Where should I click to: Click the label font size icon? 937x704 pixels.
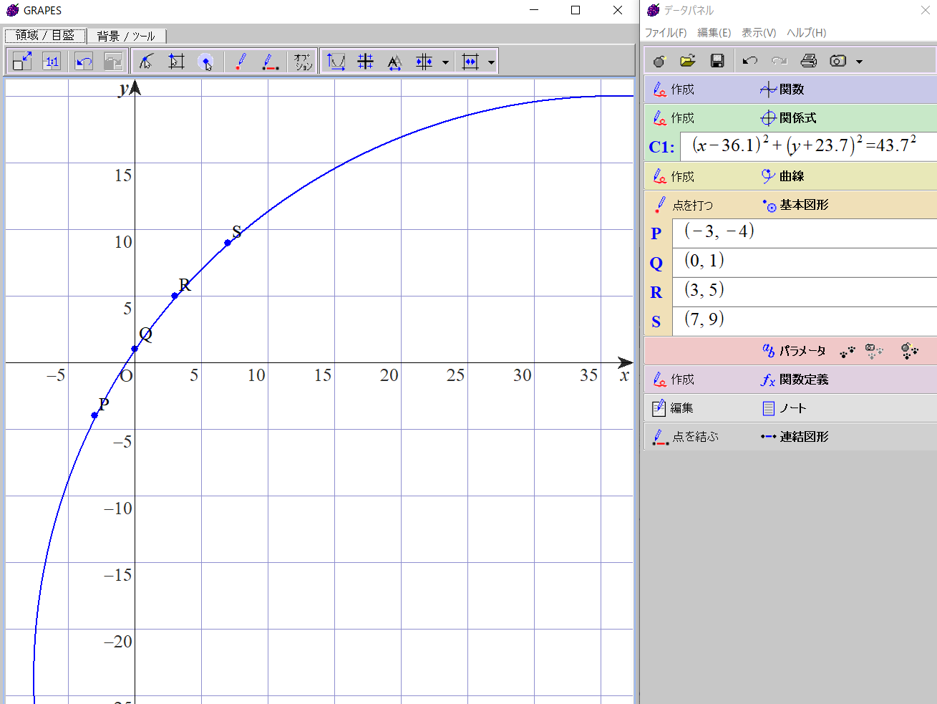coord(394,62)
